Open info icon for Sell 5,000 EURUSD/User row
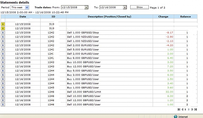 coord(3,49)
